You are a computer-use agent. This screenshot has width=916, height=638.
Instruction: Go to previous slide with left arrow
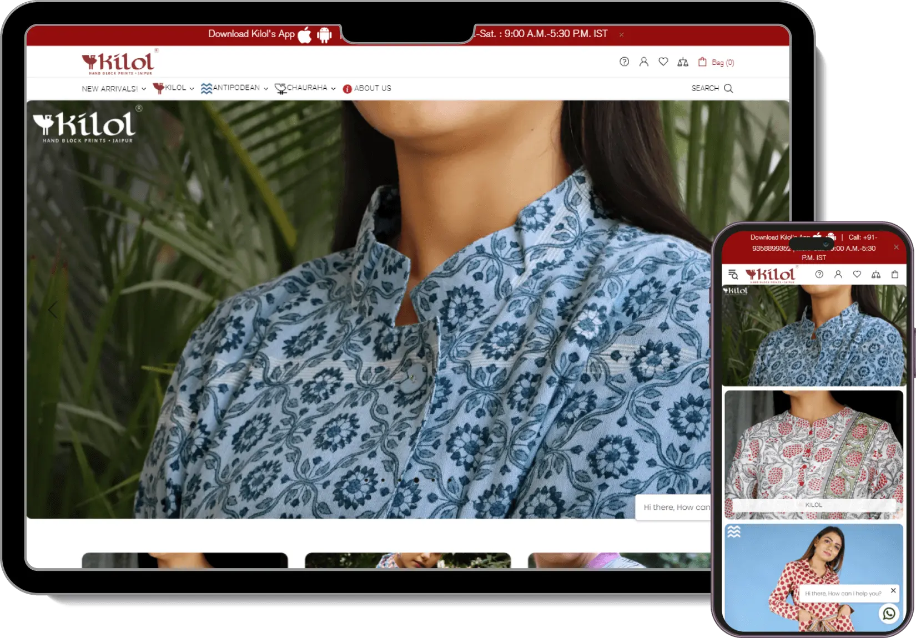tap(53, 310)
